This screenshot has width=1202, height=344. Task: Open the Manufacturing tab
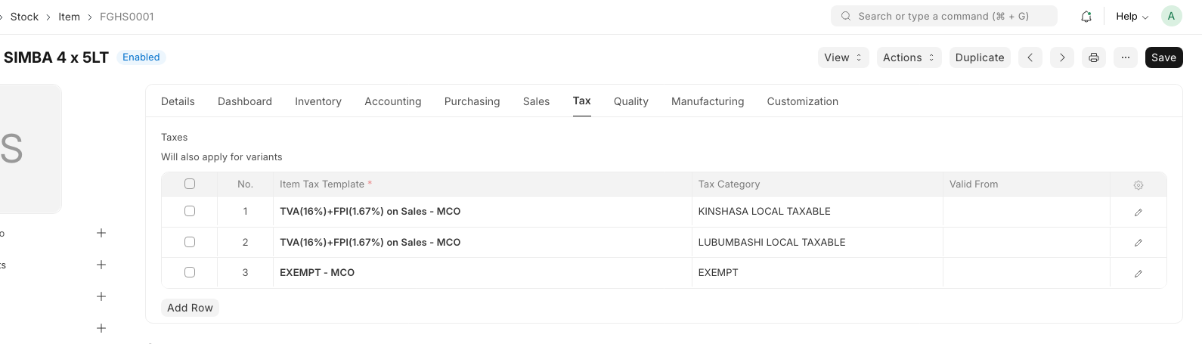pos(708,101)
